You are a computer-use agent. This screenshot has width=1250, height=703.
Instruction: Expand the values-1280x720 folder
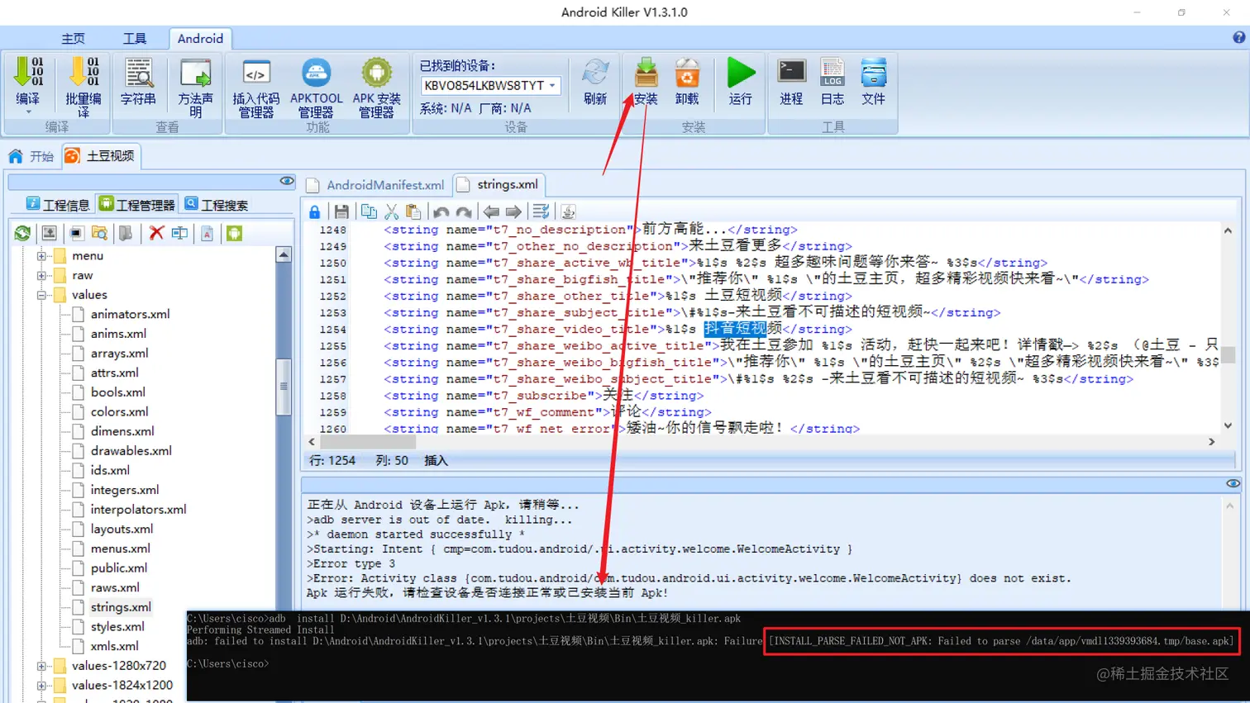41,666
